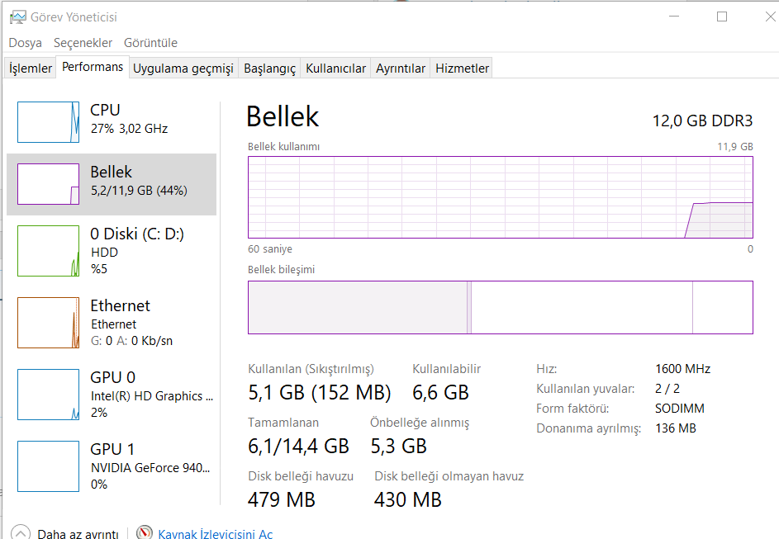The height and width of the screenshot is (539, 779).
Task: Switch to the Uygulama geçmişi tab
Action: [x=183, y=69]
